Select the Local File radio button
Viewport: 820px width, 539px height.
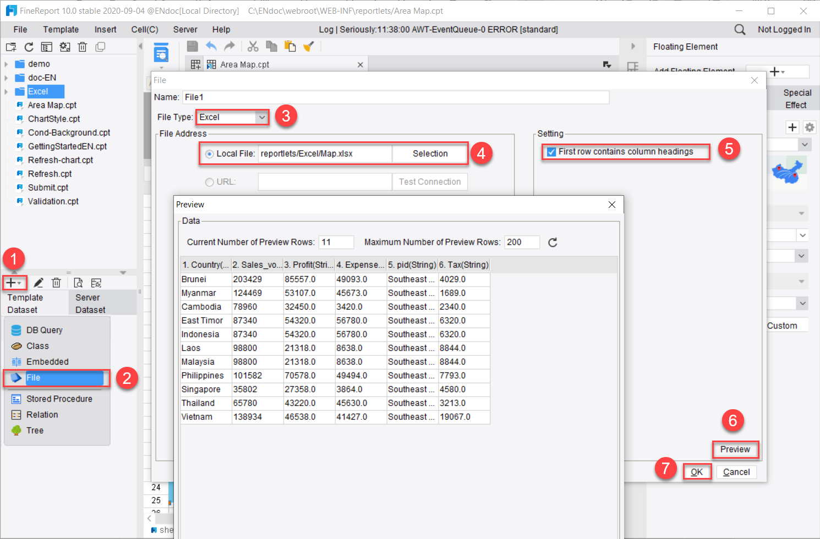point(210,154)
